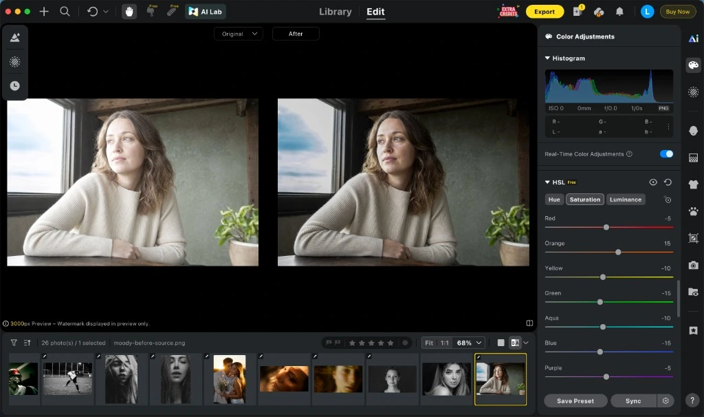Click the pet paw icon in sidebar
The image size is (704, 417).
[693, 211]
